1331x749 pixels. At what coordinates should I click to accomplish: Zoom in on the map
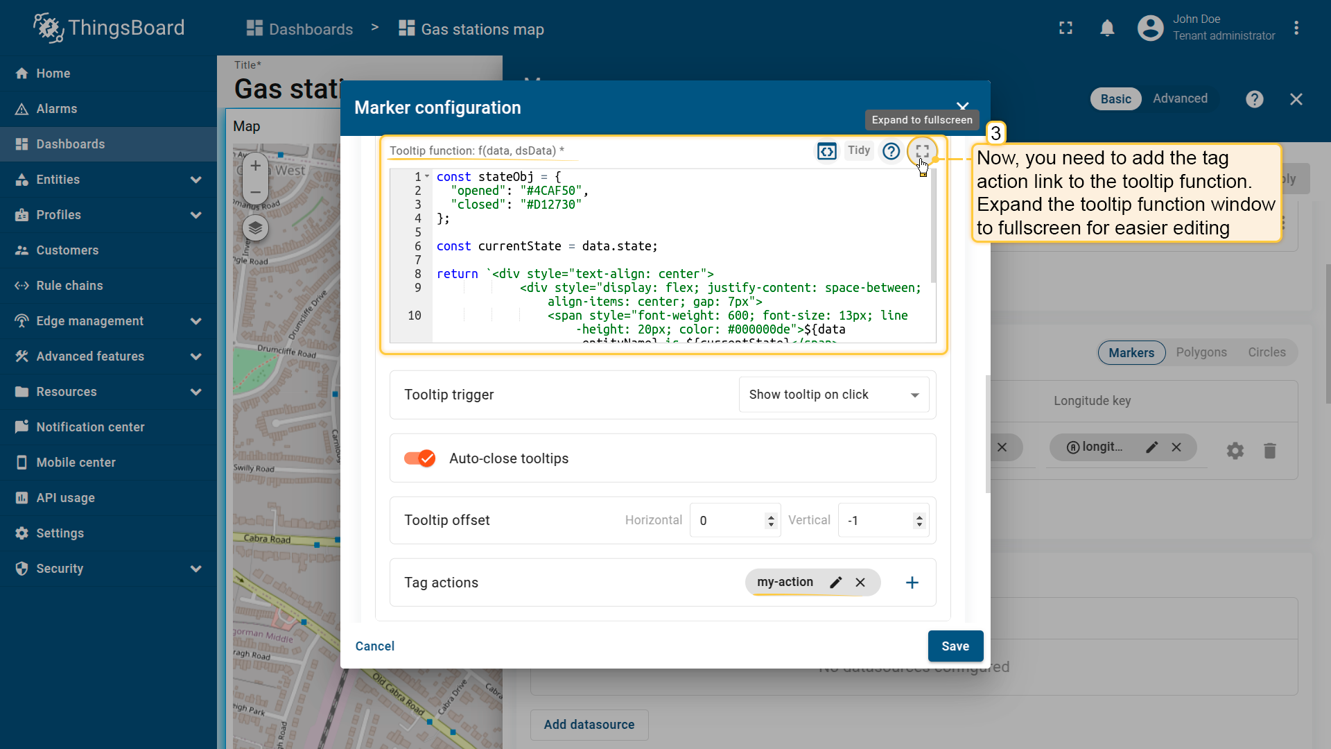pyautogui.click(x=255, y=166)
